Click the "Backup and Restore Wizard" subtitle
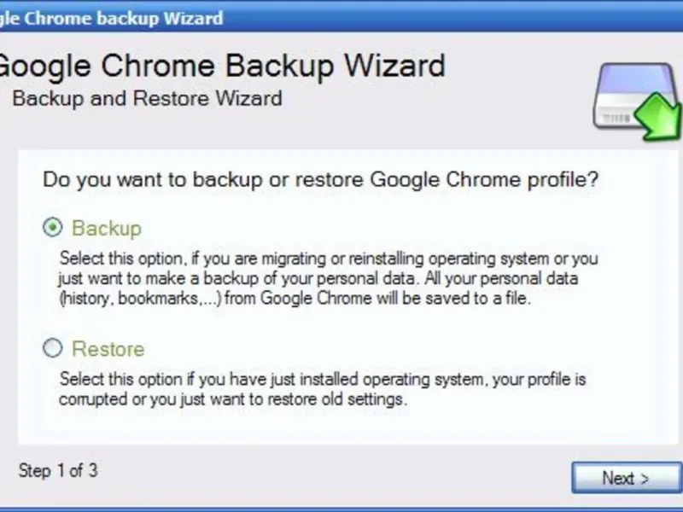 coord(147,98)
